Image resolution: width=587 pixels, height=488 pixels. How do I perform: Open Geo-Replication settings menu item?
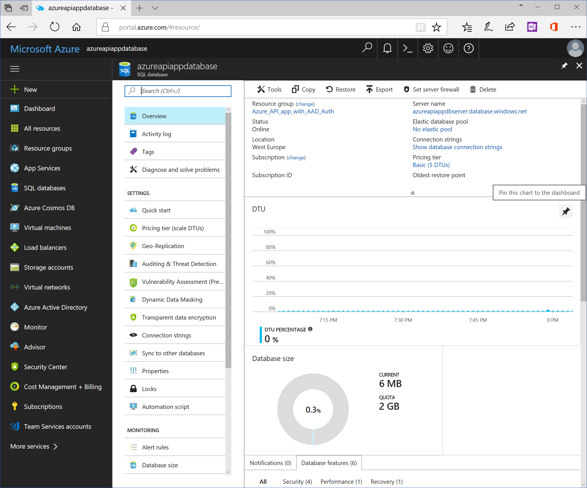click(163, 246)
